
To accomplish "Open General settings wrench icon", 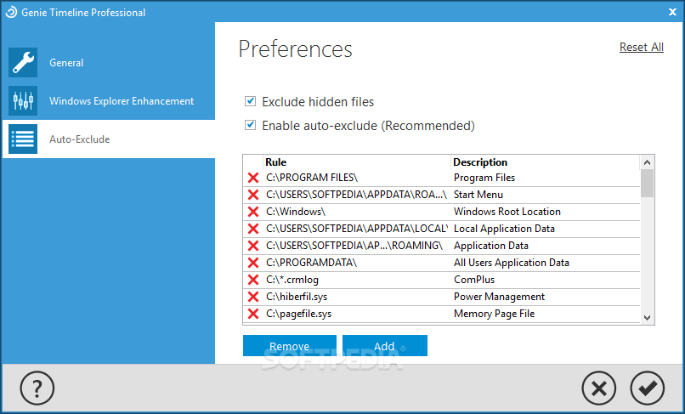I will point(23,63).
